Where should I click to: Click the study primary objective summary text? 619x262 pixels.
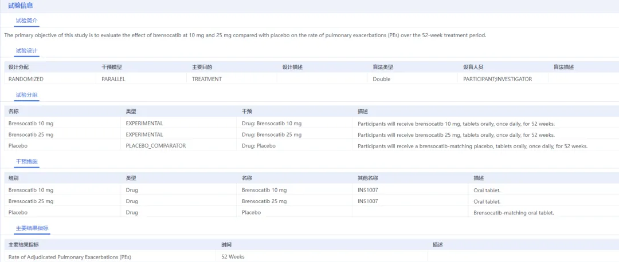[245, 35]
